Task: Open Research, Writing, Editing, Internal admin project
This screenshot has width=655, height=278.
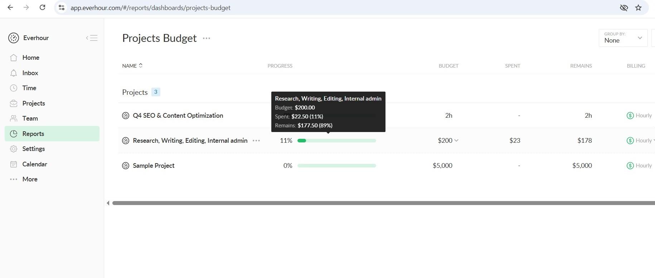Action: (190, 141)
